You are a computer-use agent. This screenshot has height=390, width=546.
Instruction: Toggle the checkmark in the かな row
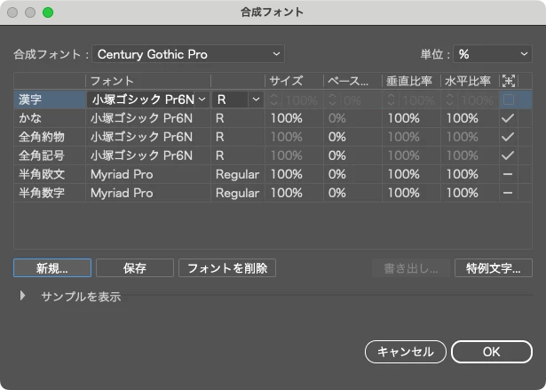(x=508, y=118)
